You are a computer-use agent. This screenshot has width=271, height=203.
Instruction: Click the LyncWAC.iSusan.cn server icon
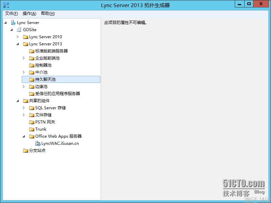[38, 143]
